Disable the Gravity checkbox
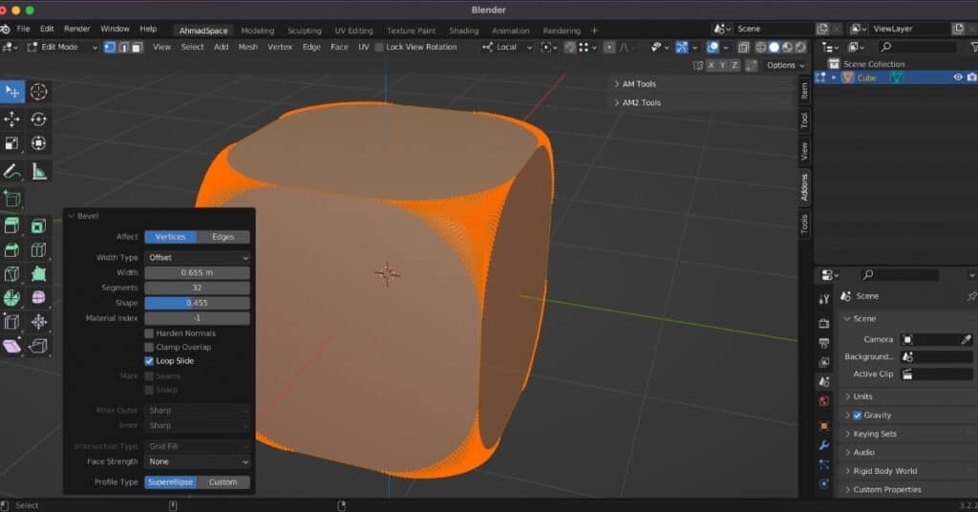Viewport: 978px width, 512px height. coord(857,416)
